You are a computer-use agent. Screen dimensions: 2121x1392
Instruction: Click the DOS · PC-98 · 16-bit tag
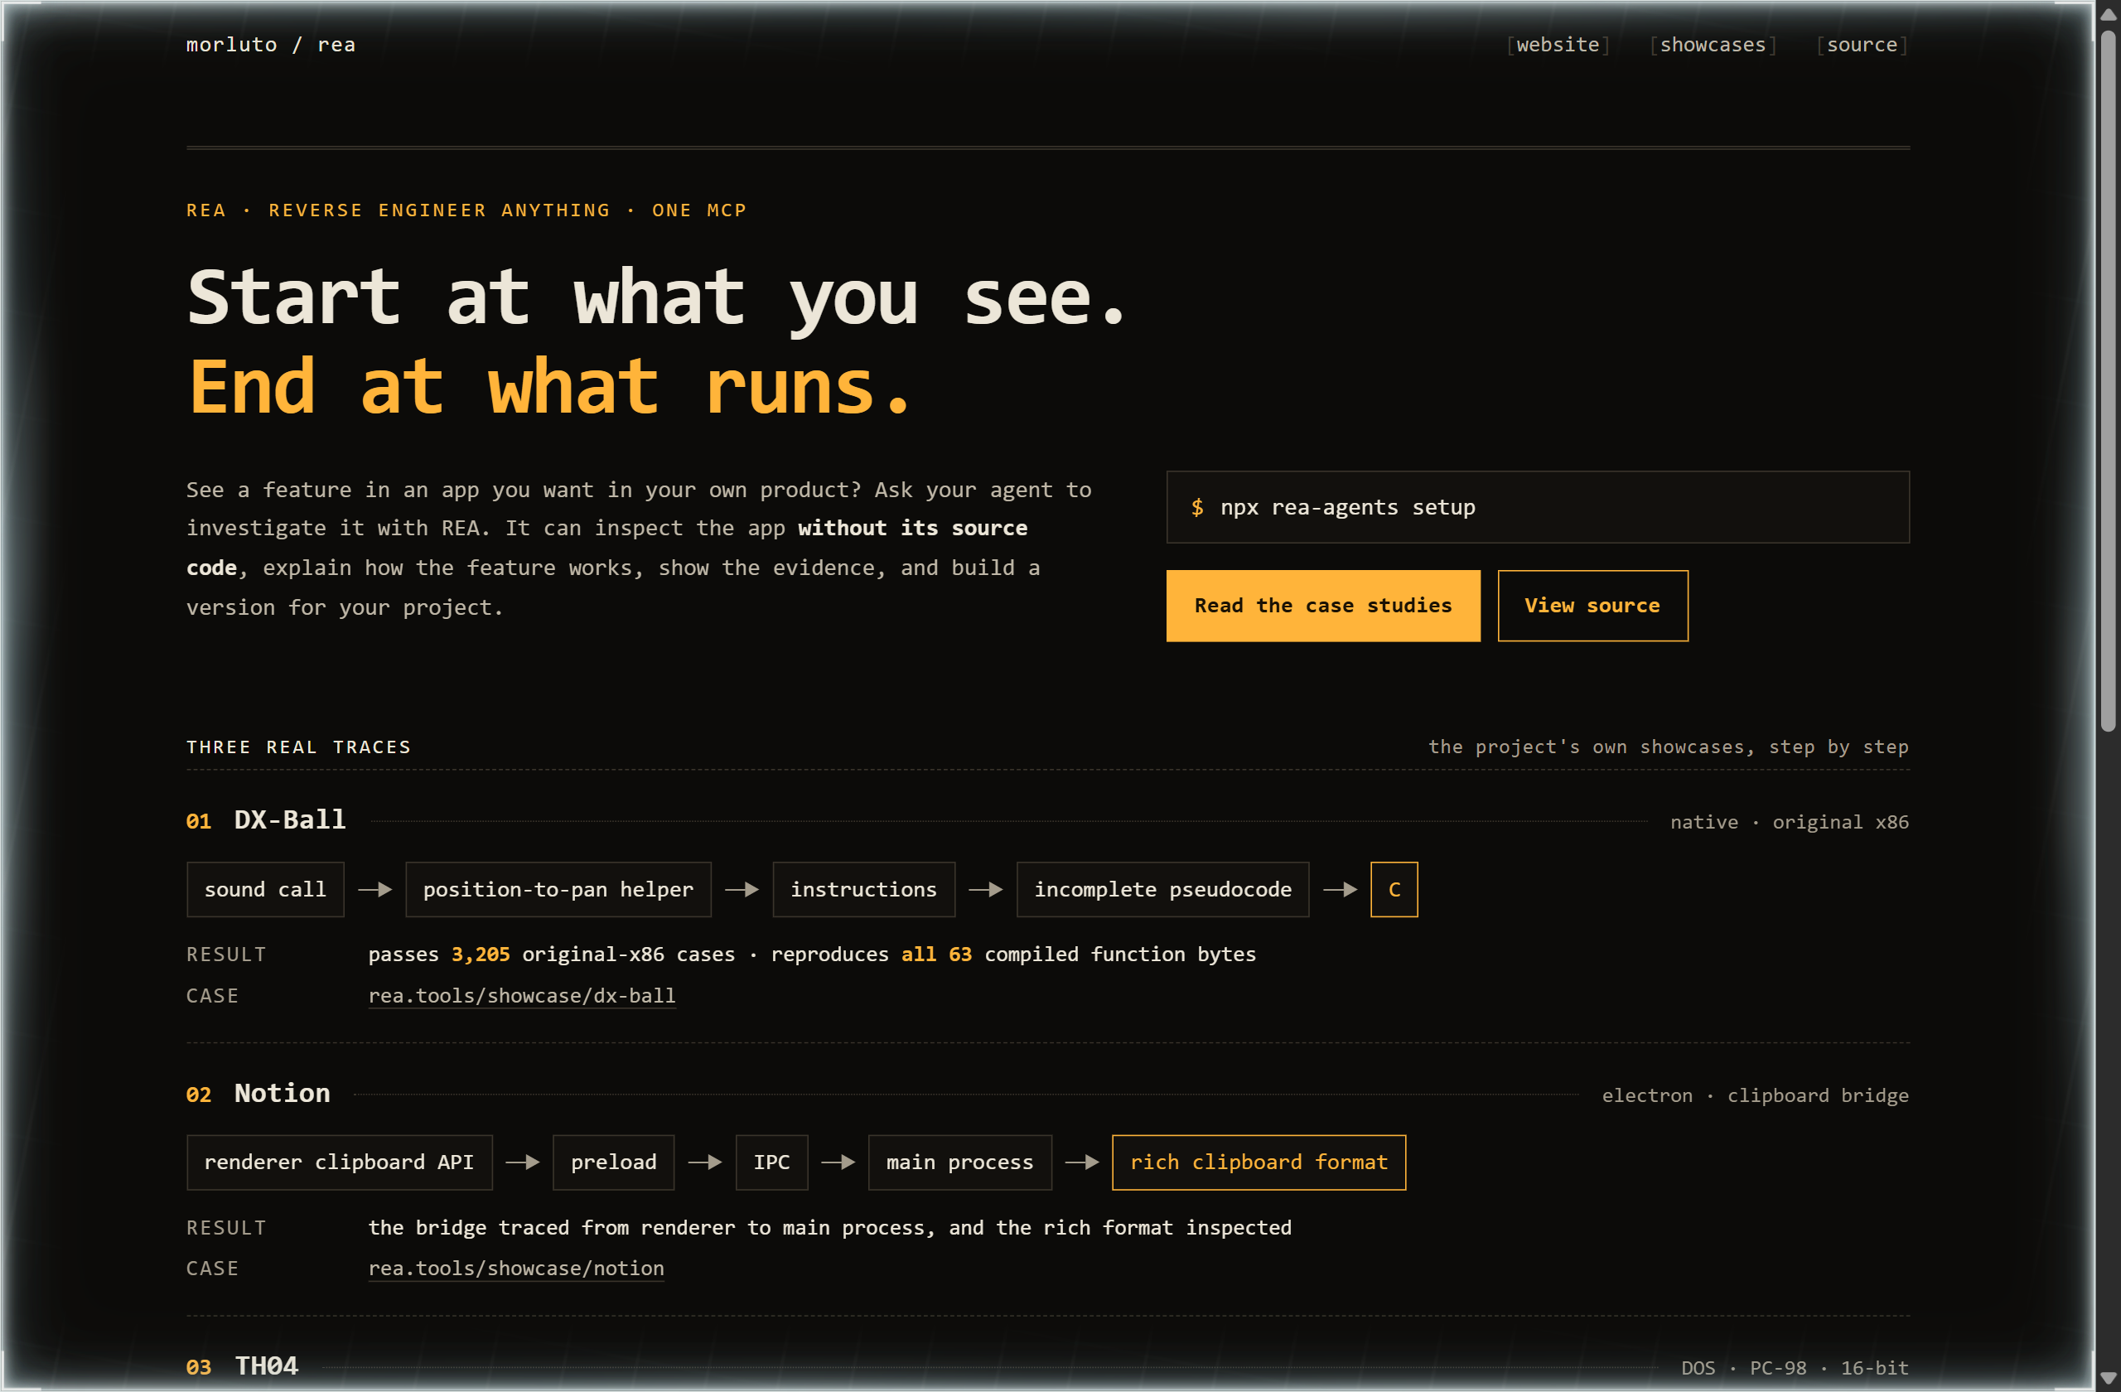(x=1794, y=1368)
